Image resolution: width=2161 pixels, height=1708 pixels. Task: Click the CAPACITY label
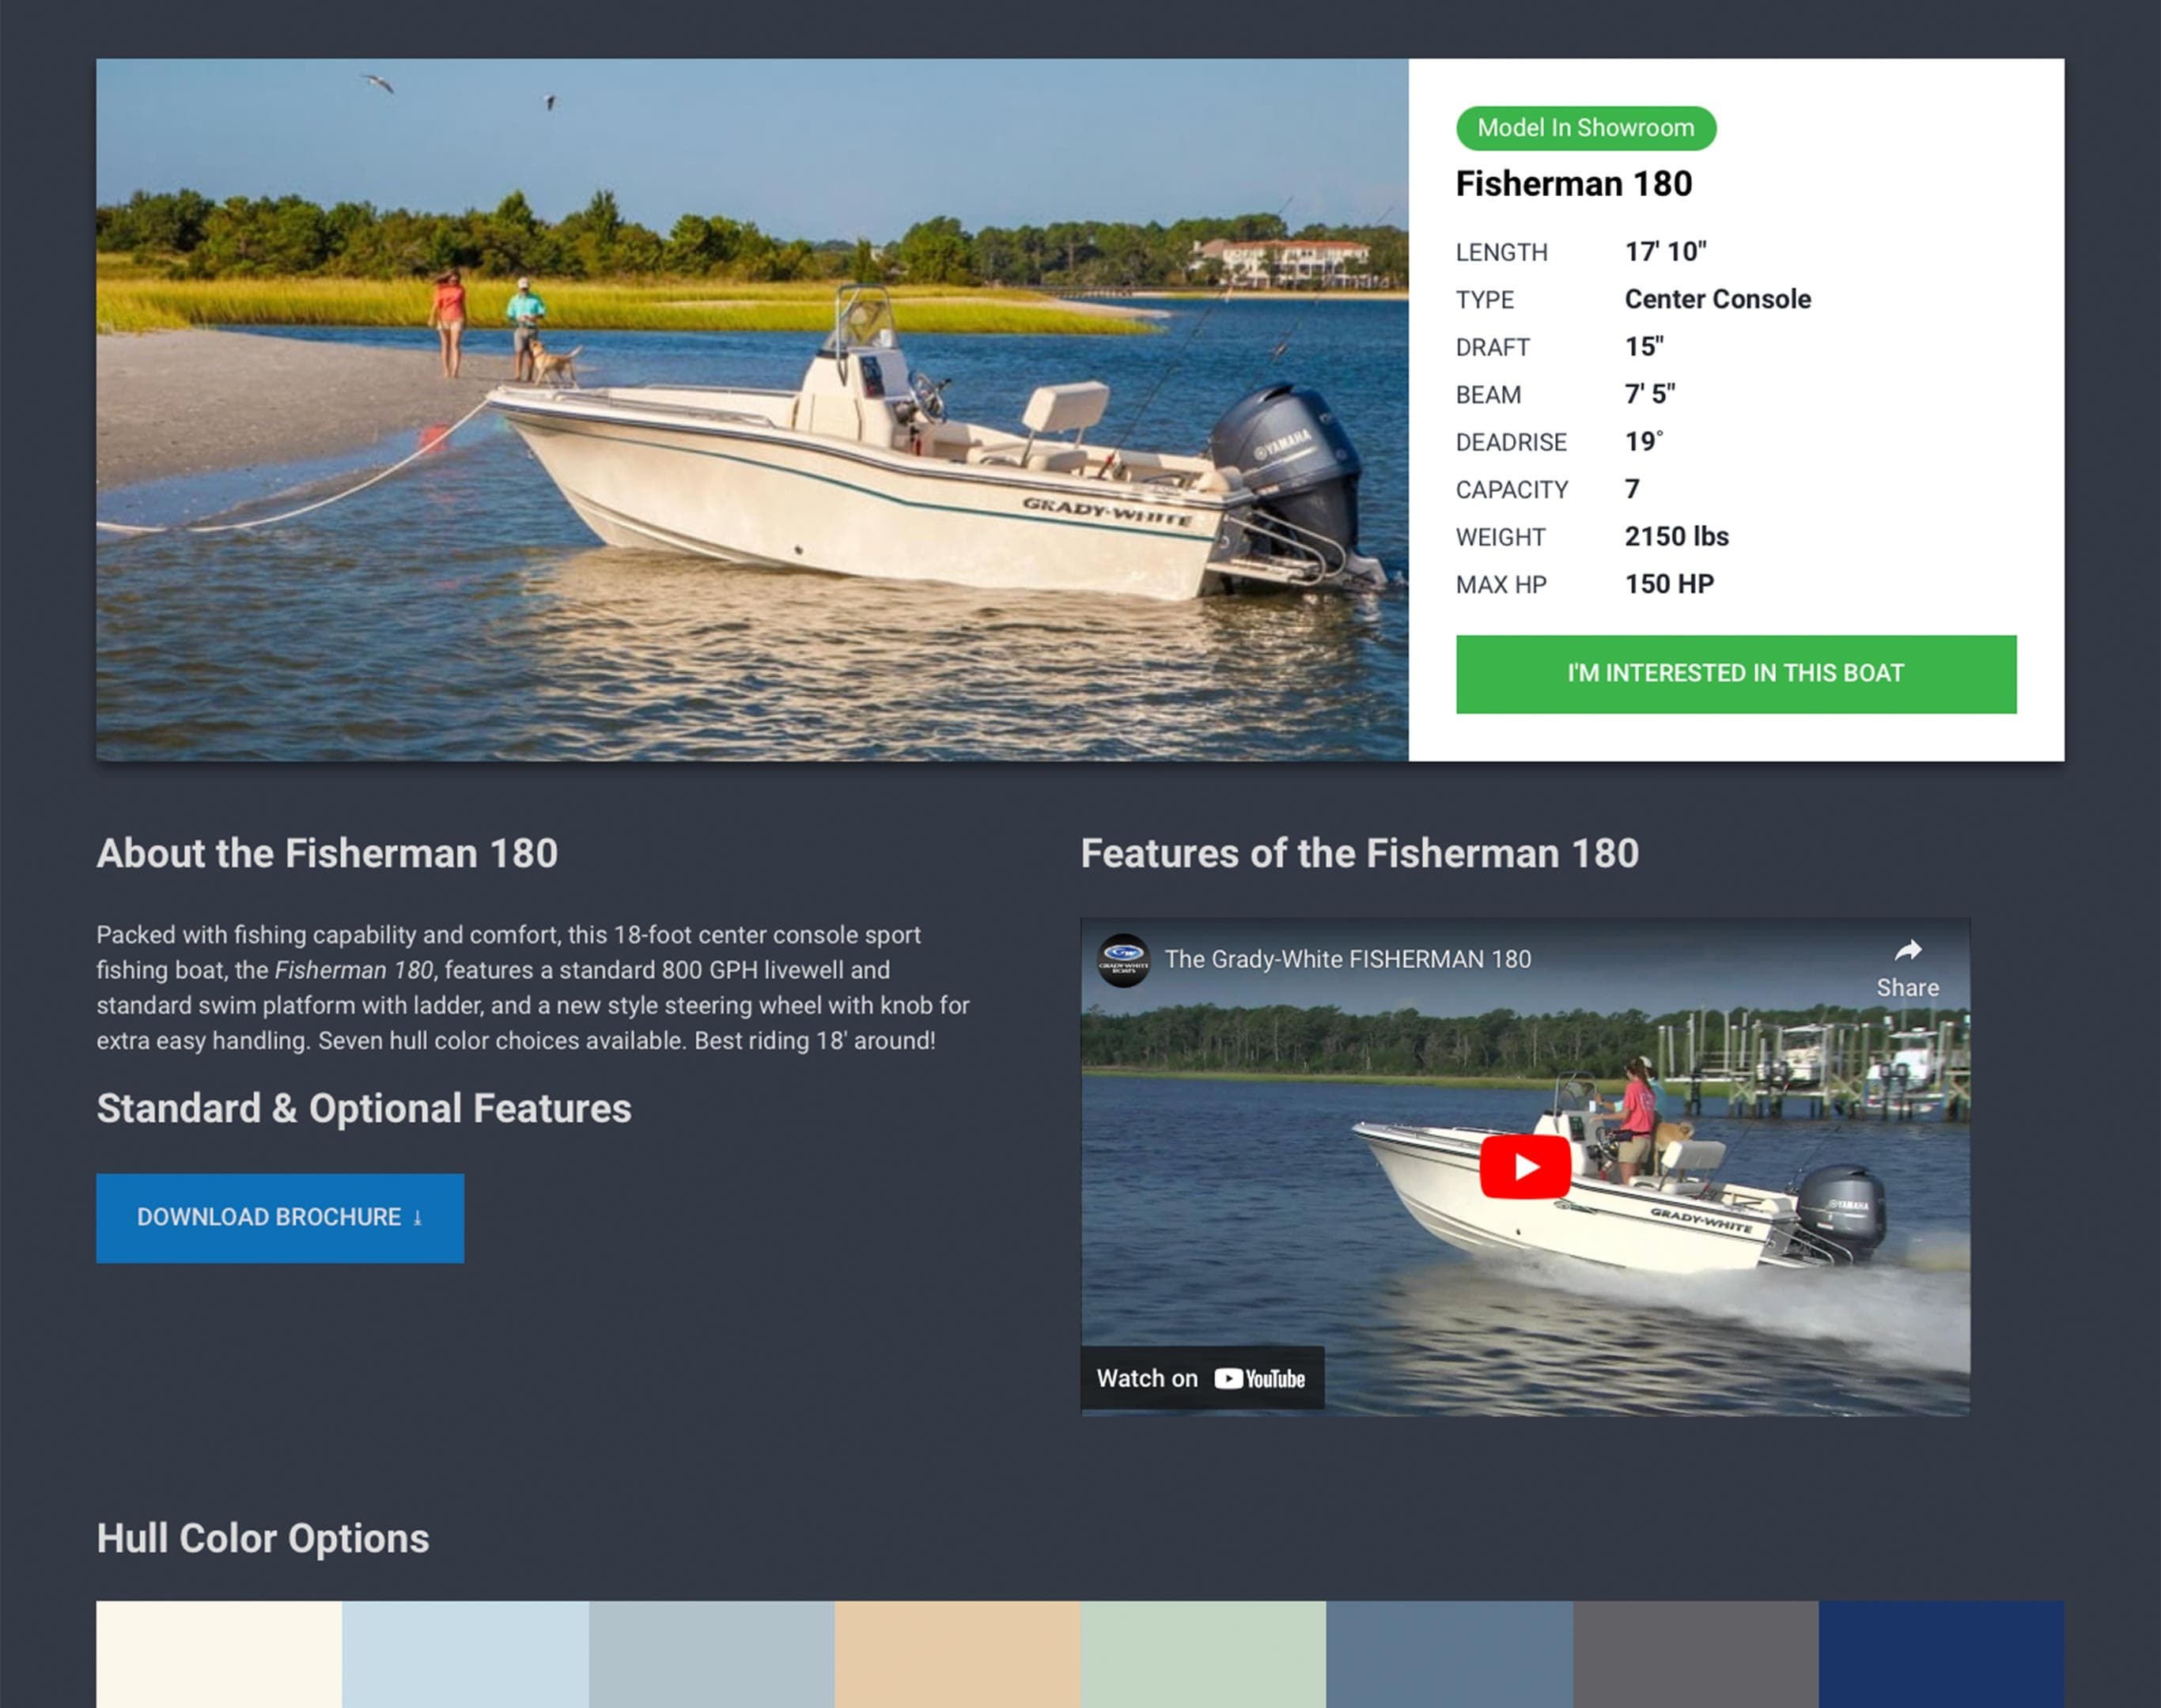[x=1512, y=490]
